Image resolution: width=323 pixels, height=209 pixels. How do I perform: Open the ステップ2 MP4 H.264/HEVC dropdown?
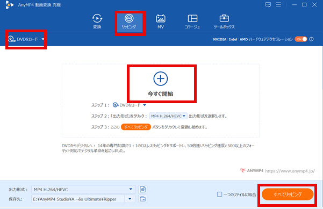[x=168, y=116]
